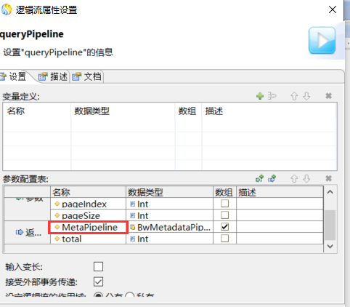The width and height of the screenshot is (350, 307).
Task: Enable the 输入变长 checkbox
Action: (98, 266)
